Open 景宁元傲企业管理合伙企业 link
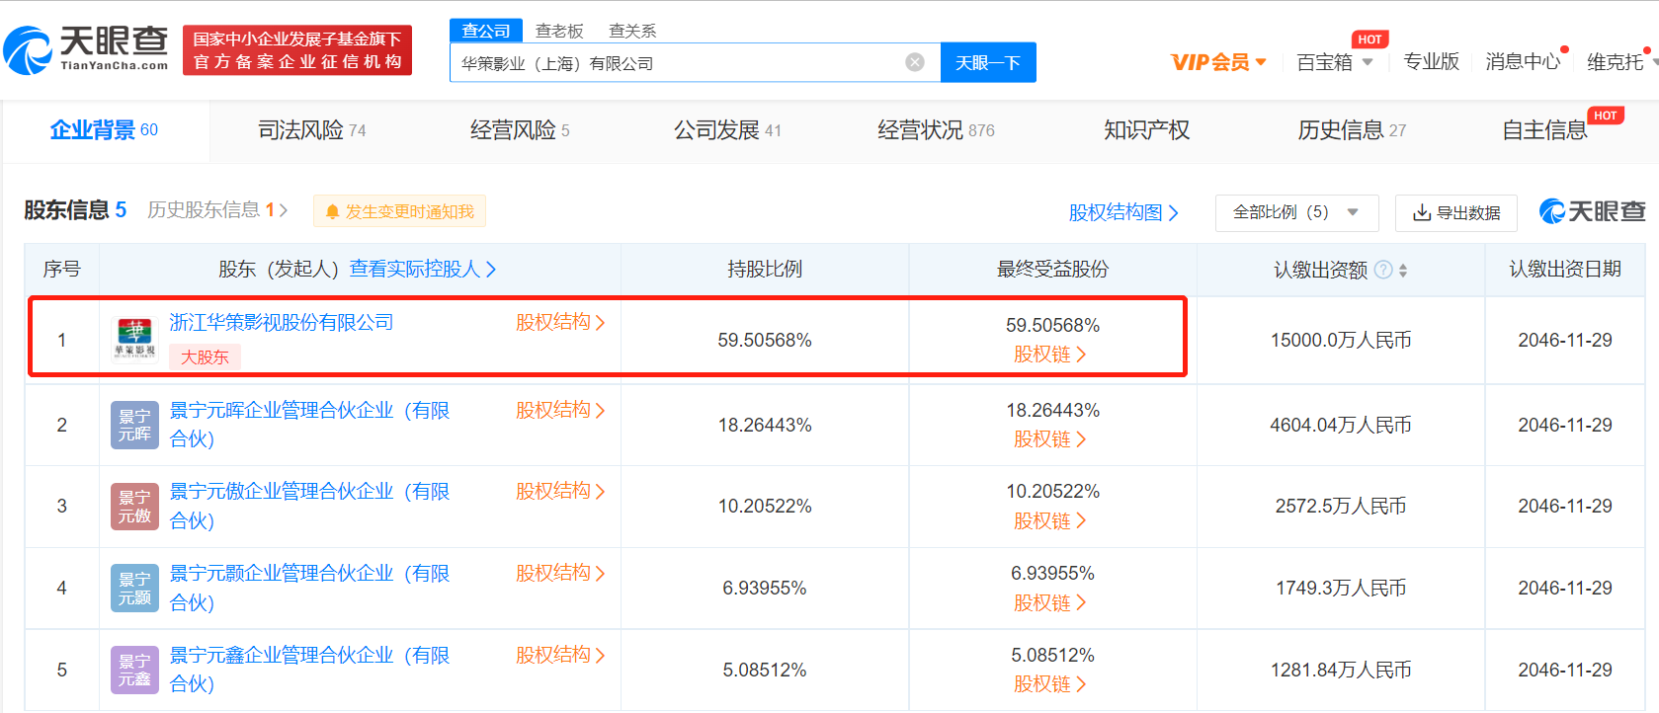Viewport: 1659px width, 713px height. coord(309,506)
